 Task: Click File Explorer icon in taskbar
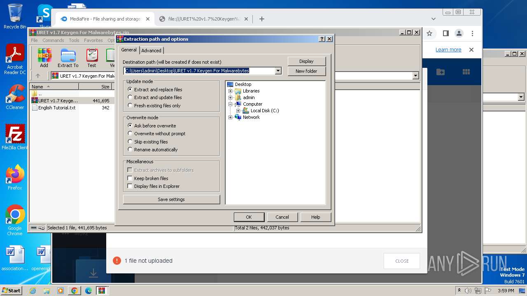point(47,291)
